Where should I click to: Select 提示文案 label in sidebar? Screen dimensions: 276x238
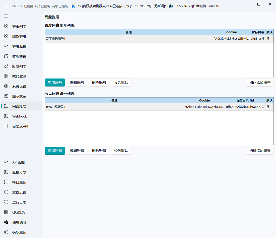click(x=19, y=96)
